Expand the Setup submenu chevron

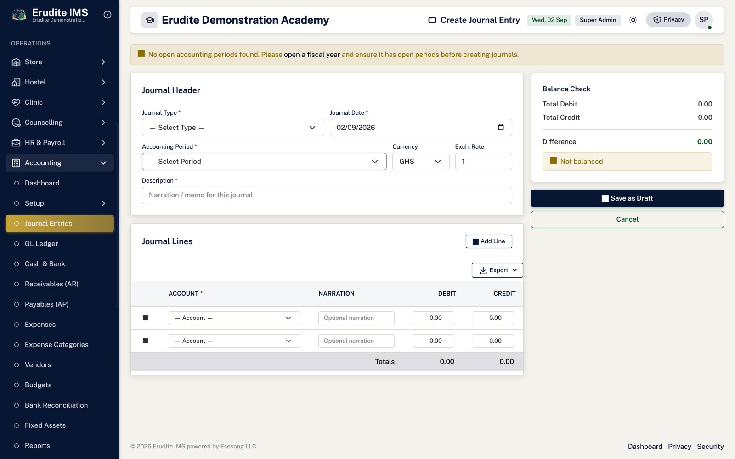click(x=103, y=203)
